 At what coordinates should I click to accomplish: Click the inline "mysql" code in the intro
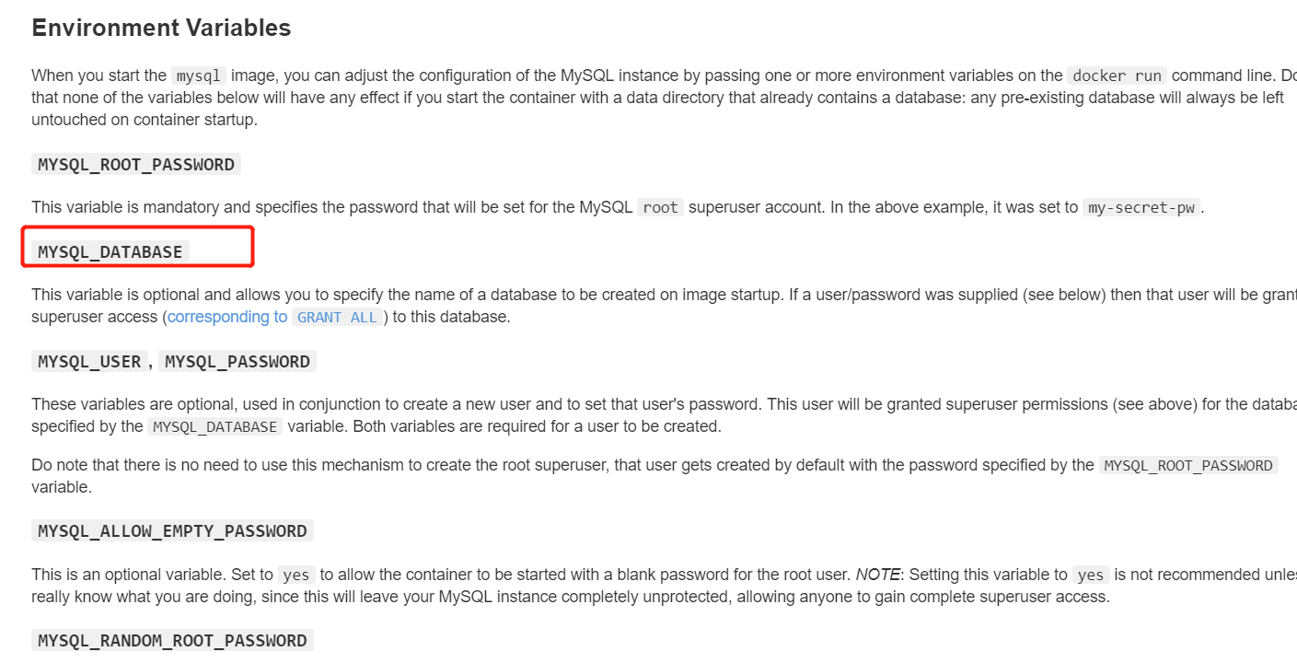(198, 76)
